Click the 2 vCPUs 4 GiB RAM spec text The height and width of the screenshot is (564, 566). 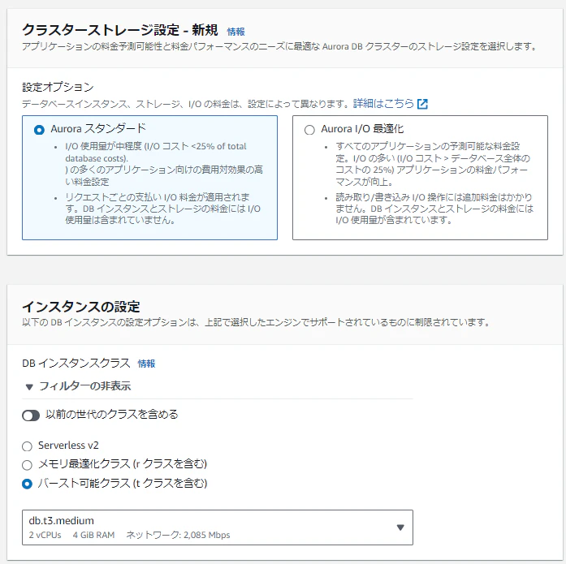(x=71, y=535)
